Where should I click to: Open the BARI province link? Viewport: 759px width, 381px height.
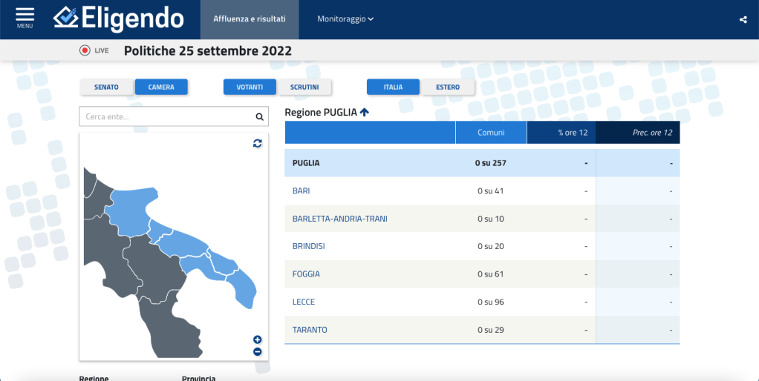coord(302,191)
